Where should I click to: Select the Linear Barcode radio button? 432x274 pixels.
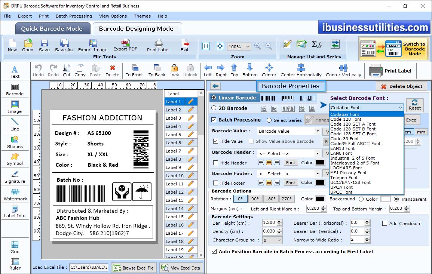(214, 98)
